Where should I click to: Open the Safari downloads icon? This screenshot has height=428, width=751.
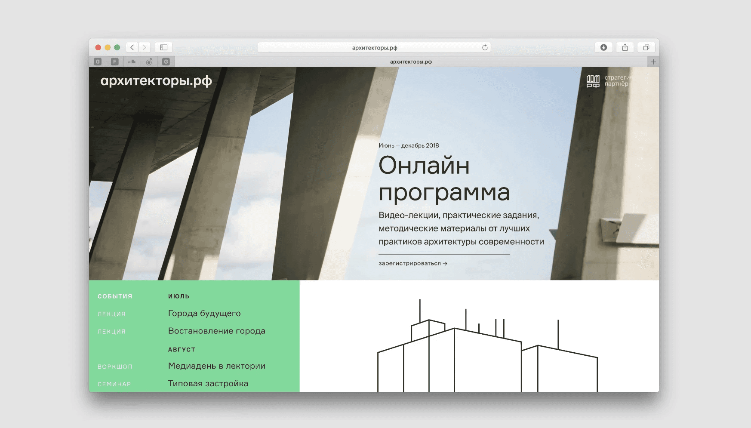(603, 47)
